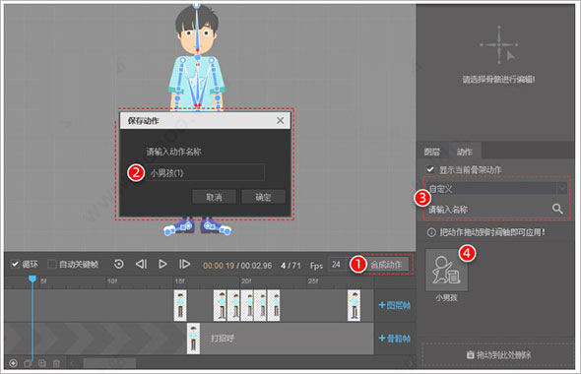
Task: Step back to the previous frame
Action: point(141,264)
